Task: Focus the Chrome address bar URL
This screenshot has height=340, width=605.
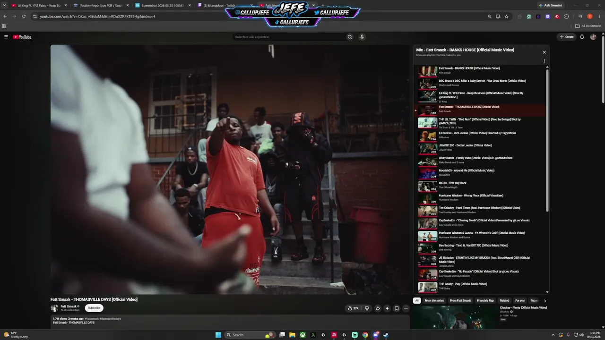Action: [97, 17]
